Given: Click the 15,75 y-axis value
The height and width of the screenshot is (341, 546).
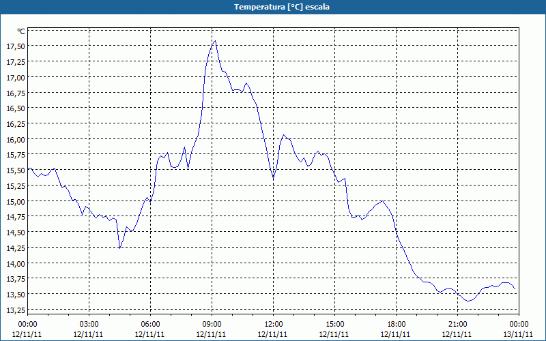Looking at the screenshot, I should 16,155.
